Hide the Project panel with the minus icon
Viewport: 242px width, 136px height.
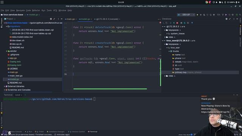[62, 19]
